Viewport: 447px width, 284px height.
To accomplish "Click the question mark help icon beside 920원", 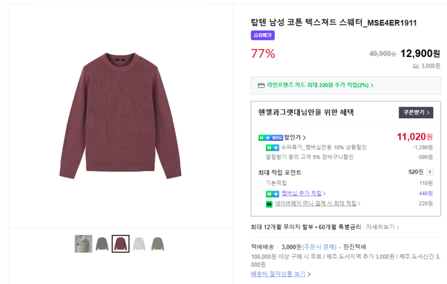I will (430, 172).
